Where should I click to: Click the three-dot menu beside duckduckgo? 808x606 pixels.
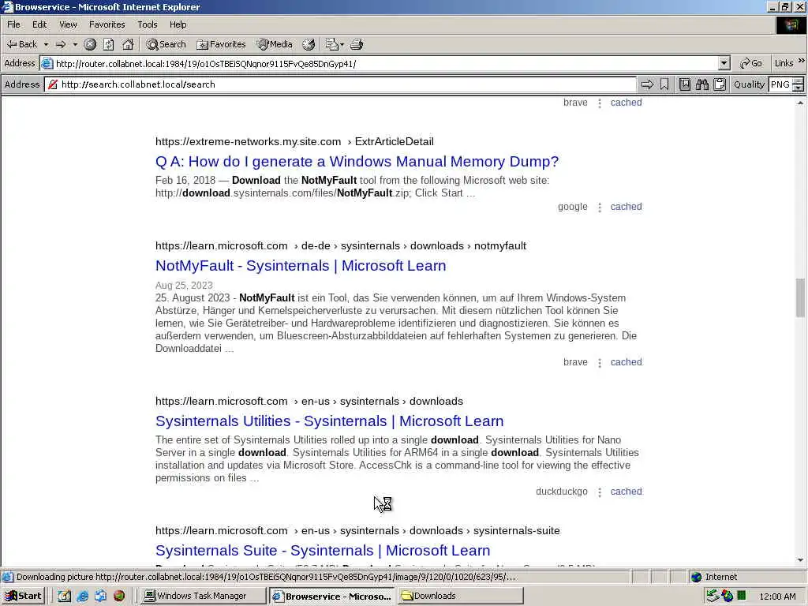600,492
